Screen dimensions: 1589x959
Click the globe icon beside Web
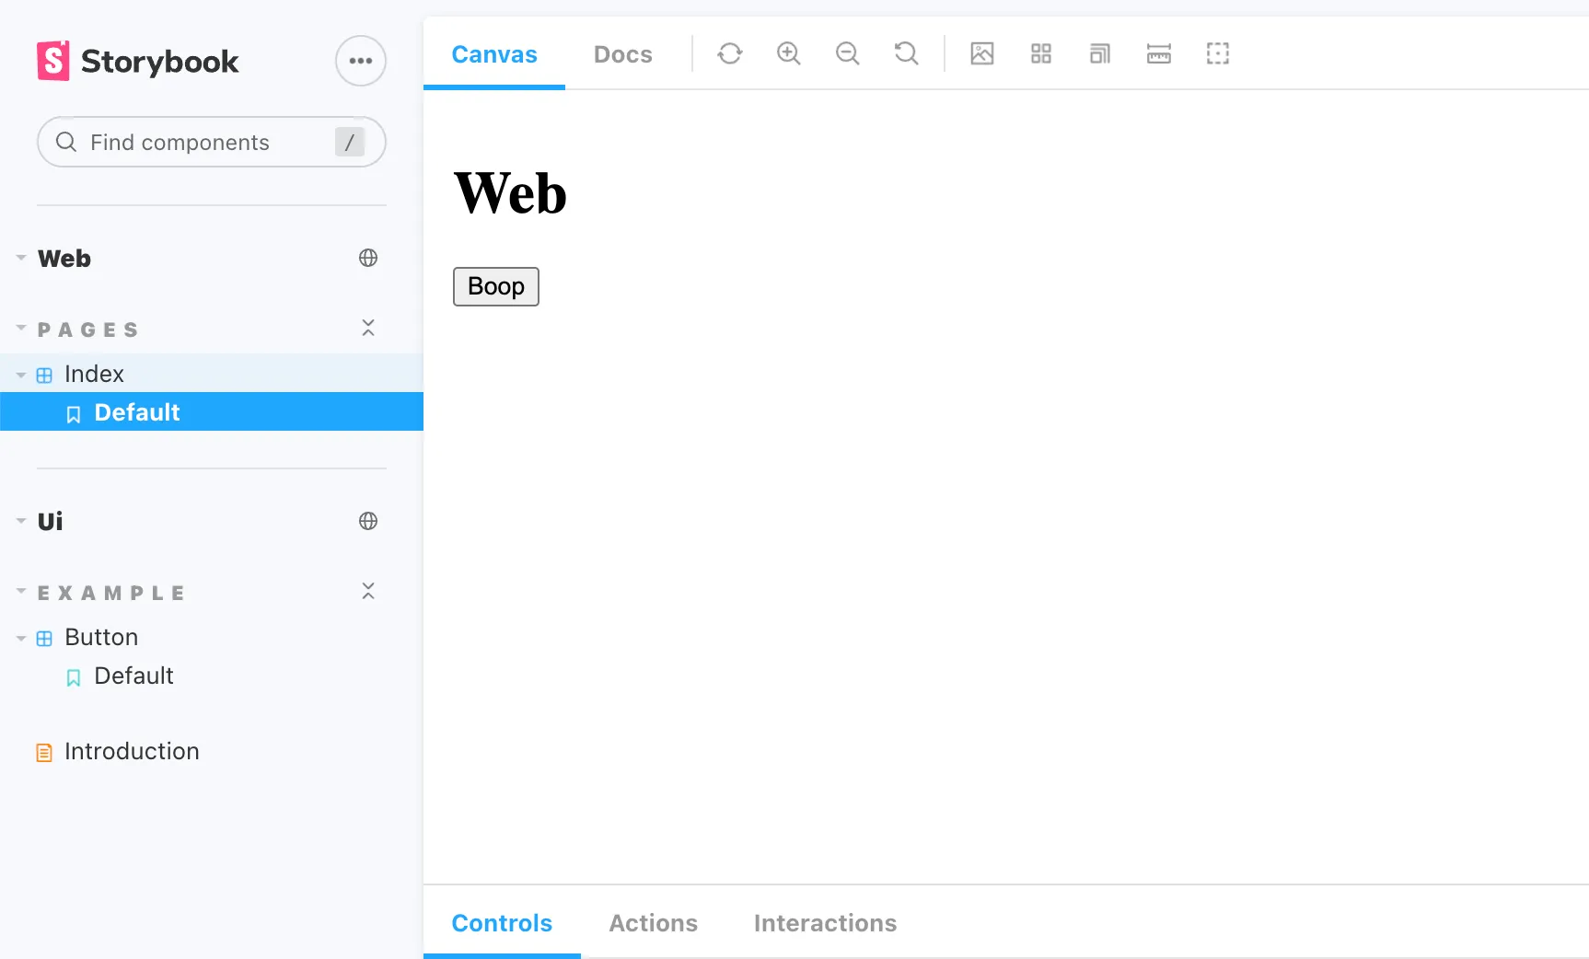click(x=368, y=258)
